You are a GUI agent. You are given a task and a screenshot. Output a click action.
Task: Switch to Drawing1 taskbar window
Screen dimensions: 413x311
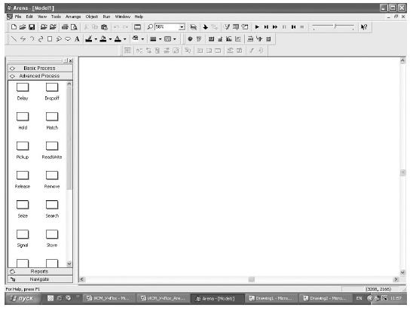tap(271, 298)
